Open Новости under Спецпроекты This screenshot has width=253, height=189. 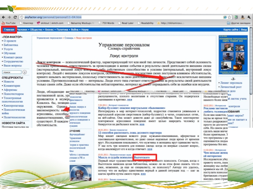pos(9,82)
